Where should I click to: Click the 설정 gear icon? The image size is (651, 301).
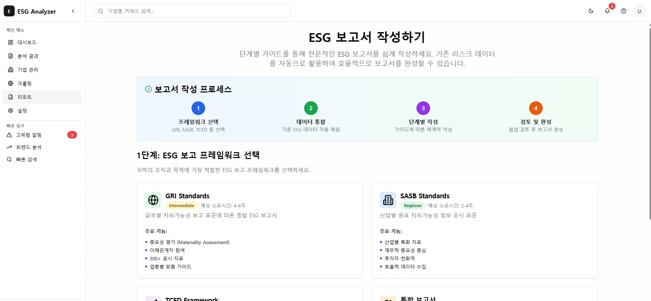click(x=11, y=111)
